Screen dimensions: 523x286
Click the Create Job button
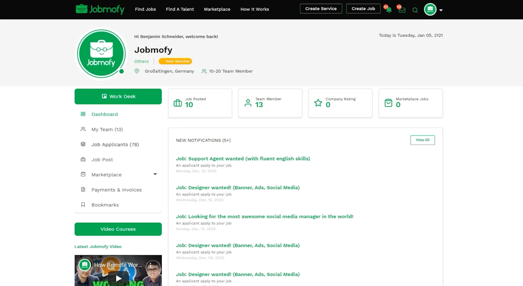click(363, 9)
